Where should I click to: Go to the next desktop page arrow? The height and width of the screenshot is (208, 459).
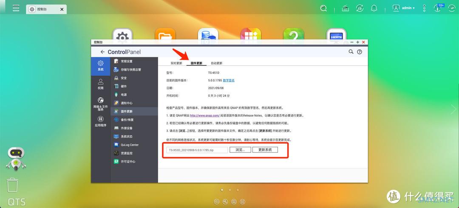(453, 109)
